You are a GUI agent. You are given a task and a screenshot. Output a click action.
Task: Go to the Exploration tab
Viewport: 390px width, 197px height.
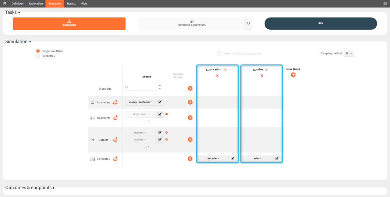point(36,4)
